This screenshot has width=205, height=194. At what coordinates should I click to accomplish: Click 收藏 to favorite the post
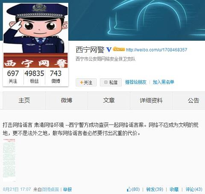(x=174, y=189)
